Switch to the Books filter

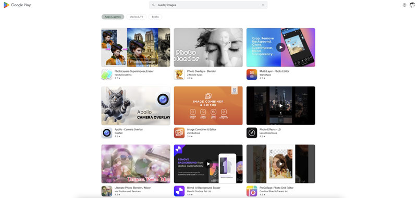pos(155,17)
